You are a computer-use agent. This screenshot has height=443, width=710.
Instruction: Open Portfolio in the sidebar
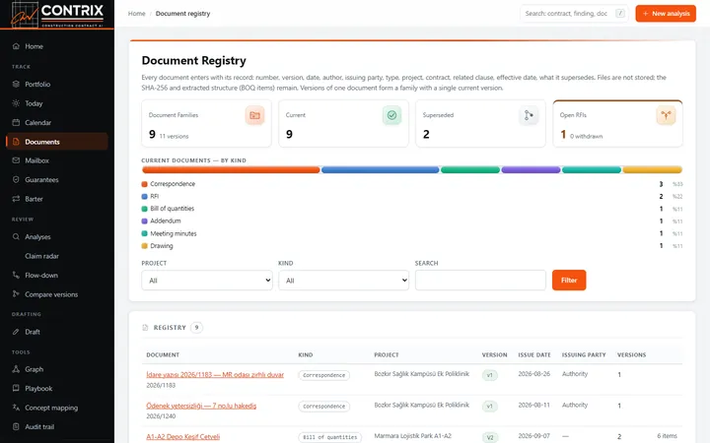(57, 84)
